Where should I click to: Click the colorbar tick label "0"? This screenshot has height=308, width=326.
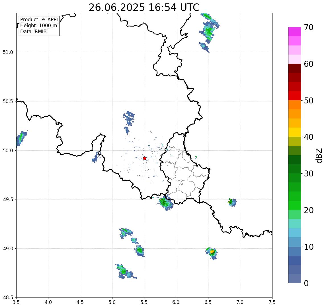pos(306,283)
